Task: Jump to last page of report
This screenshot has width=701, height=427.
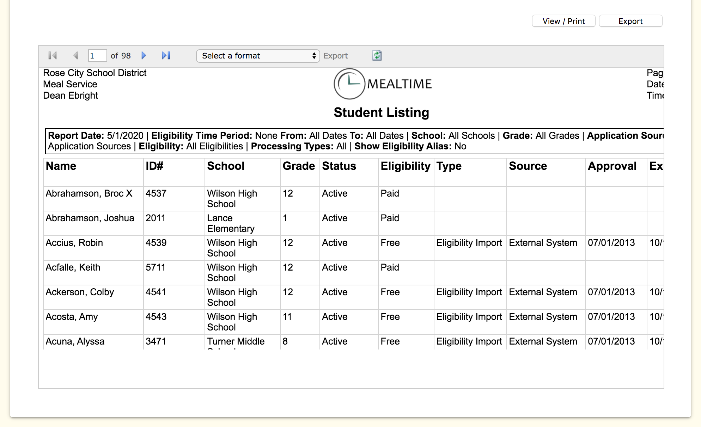Action: coord(166,56)
